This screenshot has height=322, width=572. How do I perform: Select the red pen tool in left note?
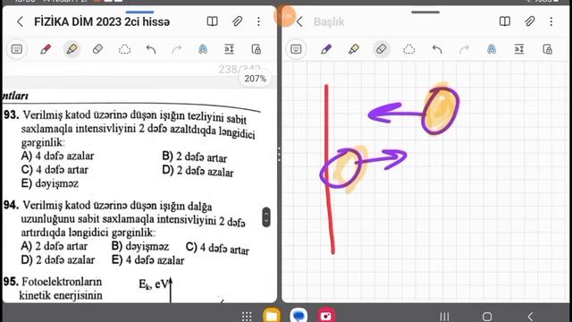[x=46, y=49]
